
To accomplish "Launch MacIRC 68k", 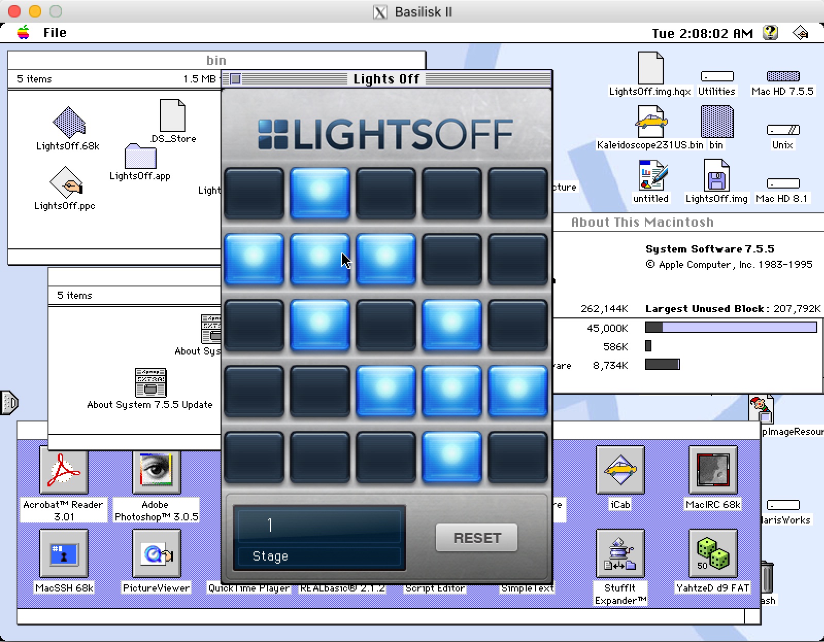I will (713, 470).
